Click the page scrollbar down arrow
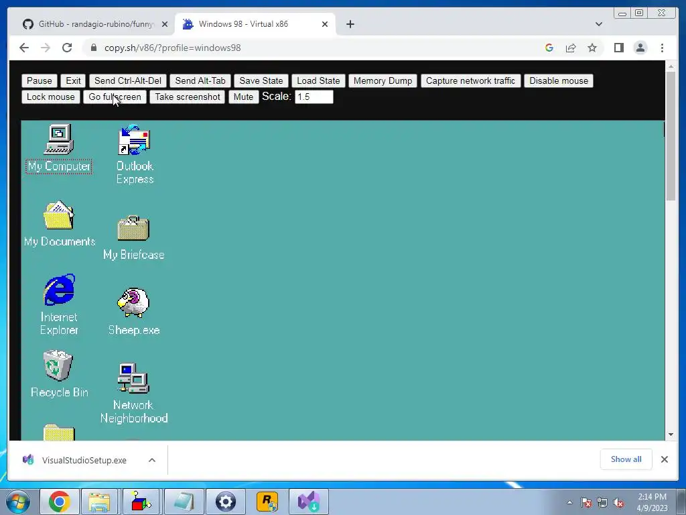This screenshot has height=515, width=686. [x=671, y=435]
